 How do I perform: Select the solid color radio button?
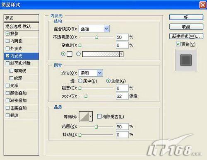[x=63, y=54]
